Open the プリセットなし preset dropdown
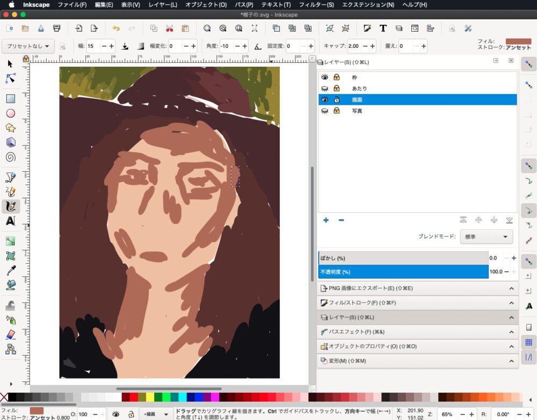 [x=28, y=47]
